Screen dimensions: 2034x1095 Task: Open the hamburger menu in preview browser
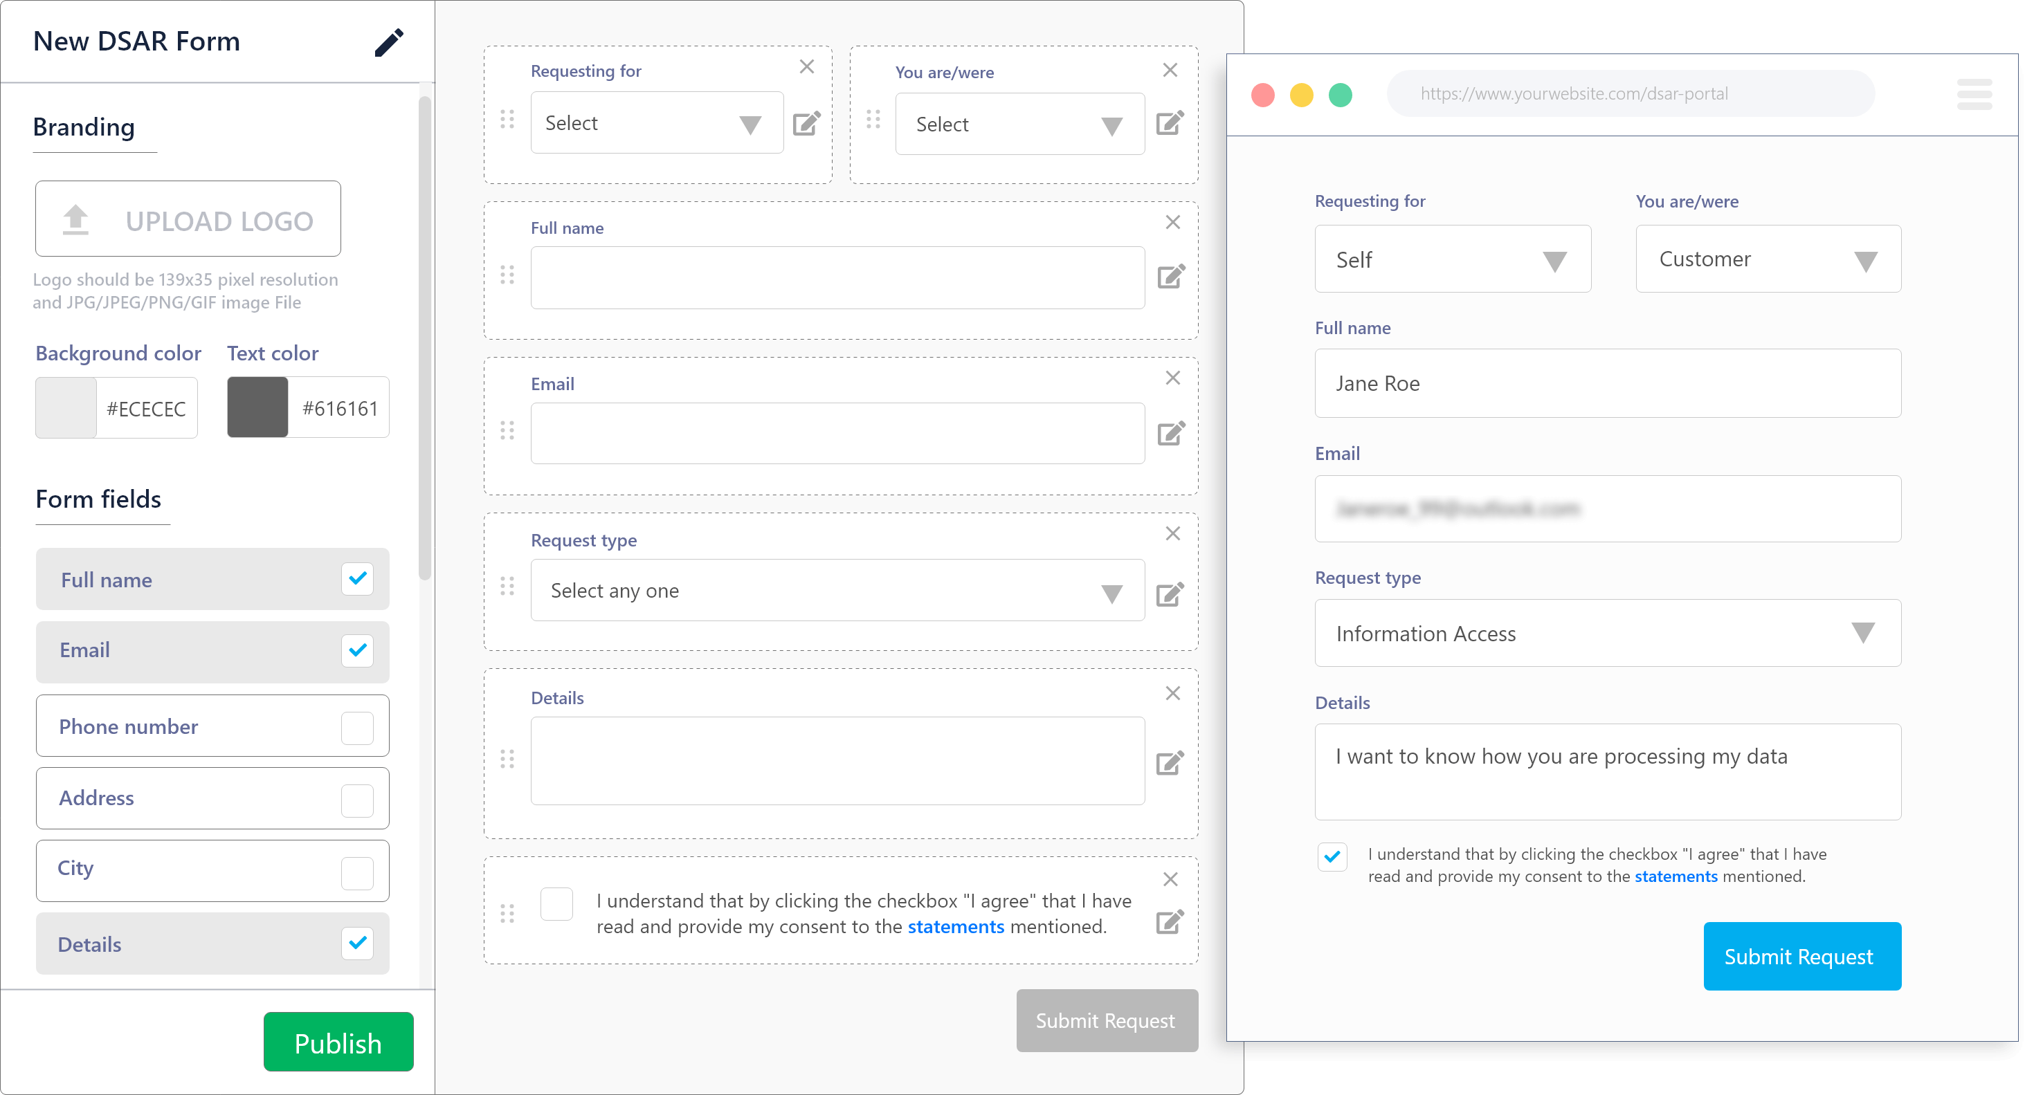(1974, 94)
